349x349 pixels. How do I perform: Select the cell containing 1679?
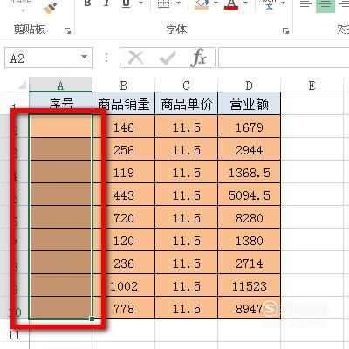[250, 127]
